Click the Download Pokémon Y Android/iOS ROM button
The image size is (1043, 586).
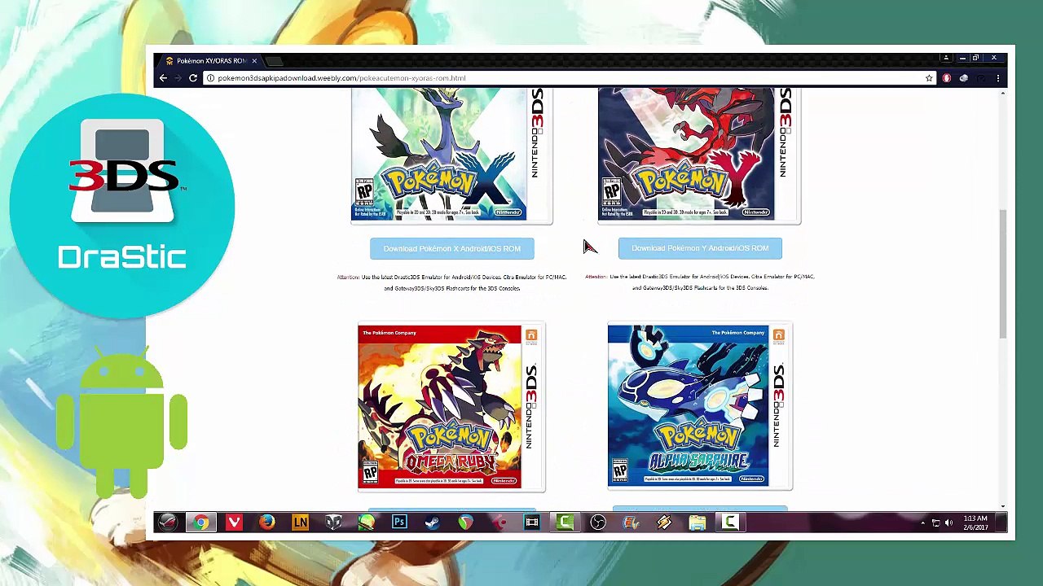(700, 248)
